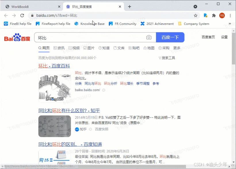The height and width of the screenshot is (169, 236).
Task: Click the browser forward arrow
Action: click(x=14, y=15)
